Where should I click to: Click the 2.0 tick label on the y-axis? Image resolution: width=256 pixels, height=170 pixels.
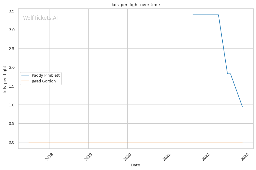[x=12, y=67]
